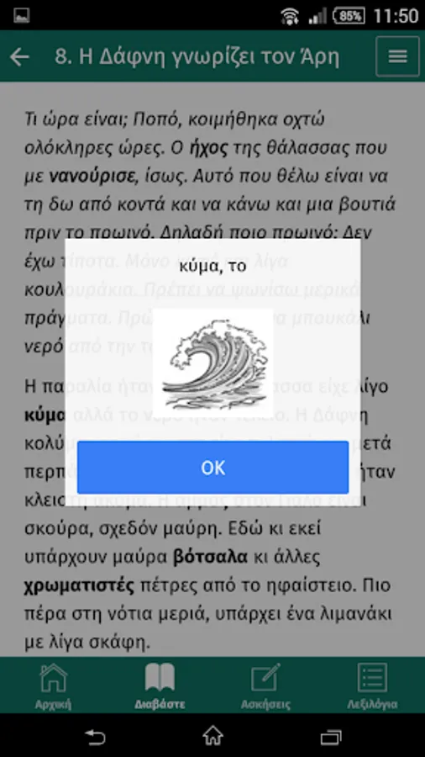
Task: Open the Λεξιλόγια list icon
Action: click(372, 686)
